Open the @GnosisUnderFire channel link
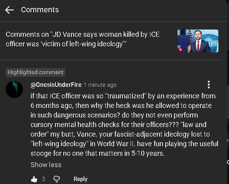 pos(56,85)
